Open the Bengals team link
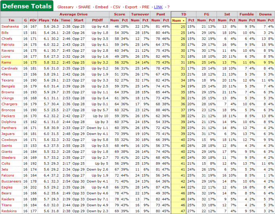The height and width of the screenshot is (214, 275). click(x=8, y=86)
